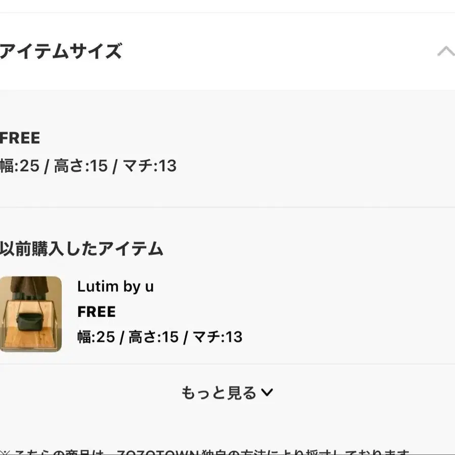Tap the もっと見る link text
This screenshot has width=455, height=455.
click(x=218, y=392)
